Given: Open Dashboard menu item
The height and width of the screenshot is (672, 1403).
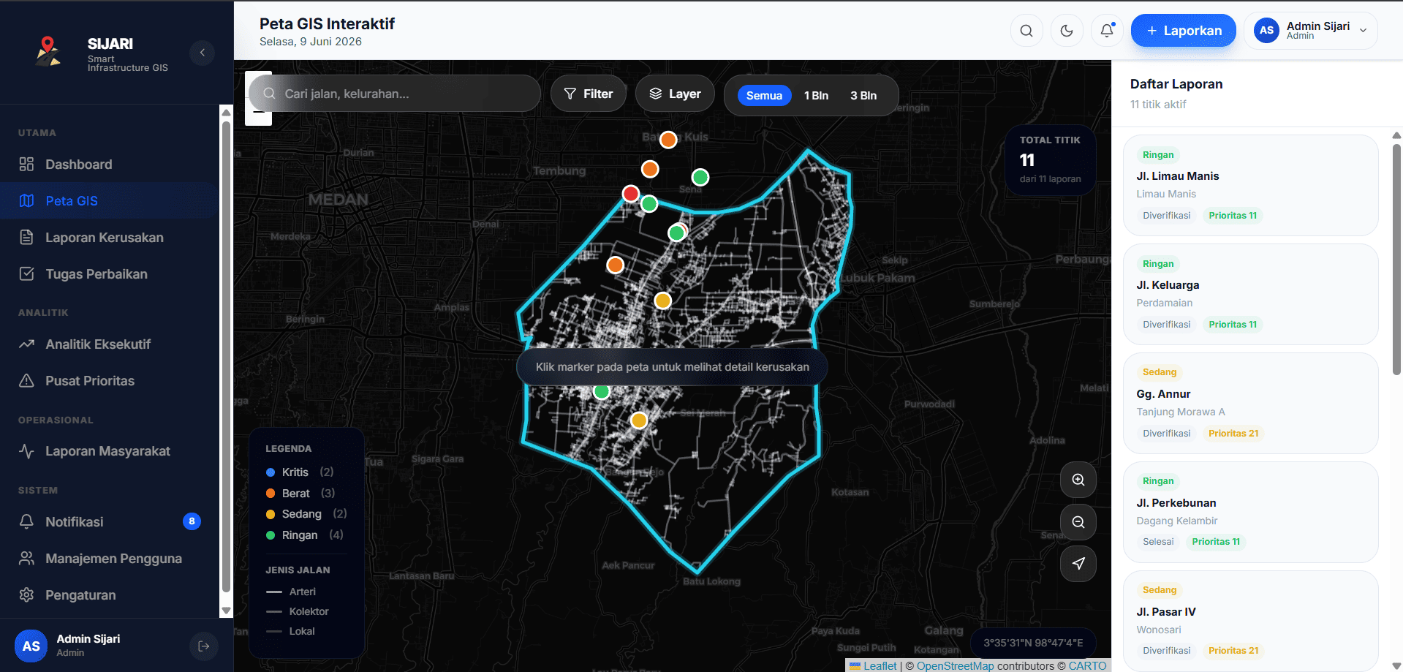Looking at the screenshot, I should [x=110, y=165].
